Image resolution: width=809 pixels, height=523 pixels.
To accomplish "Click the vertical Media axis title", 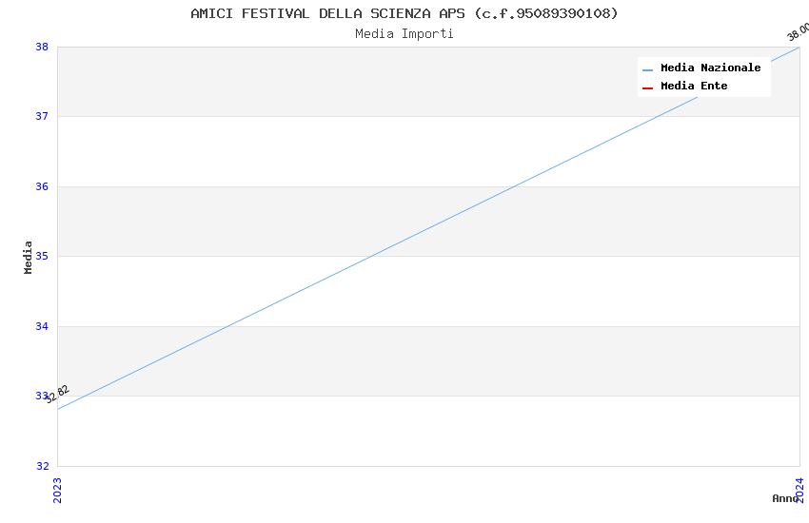I will click(x=28, y=257).
